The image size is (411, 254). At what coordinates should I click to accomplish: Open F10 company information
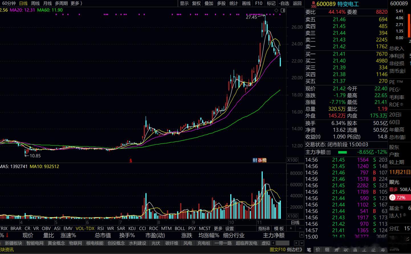(x=259, y=3)
